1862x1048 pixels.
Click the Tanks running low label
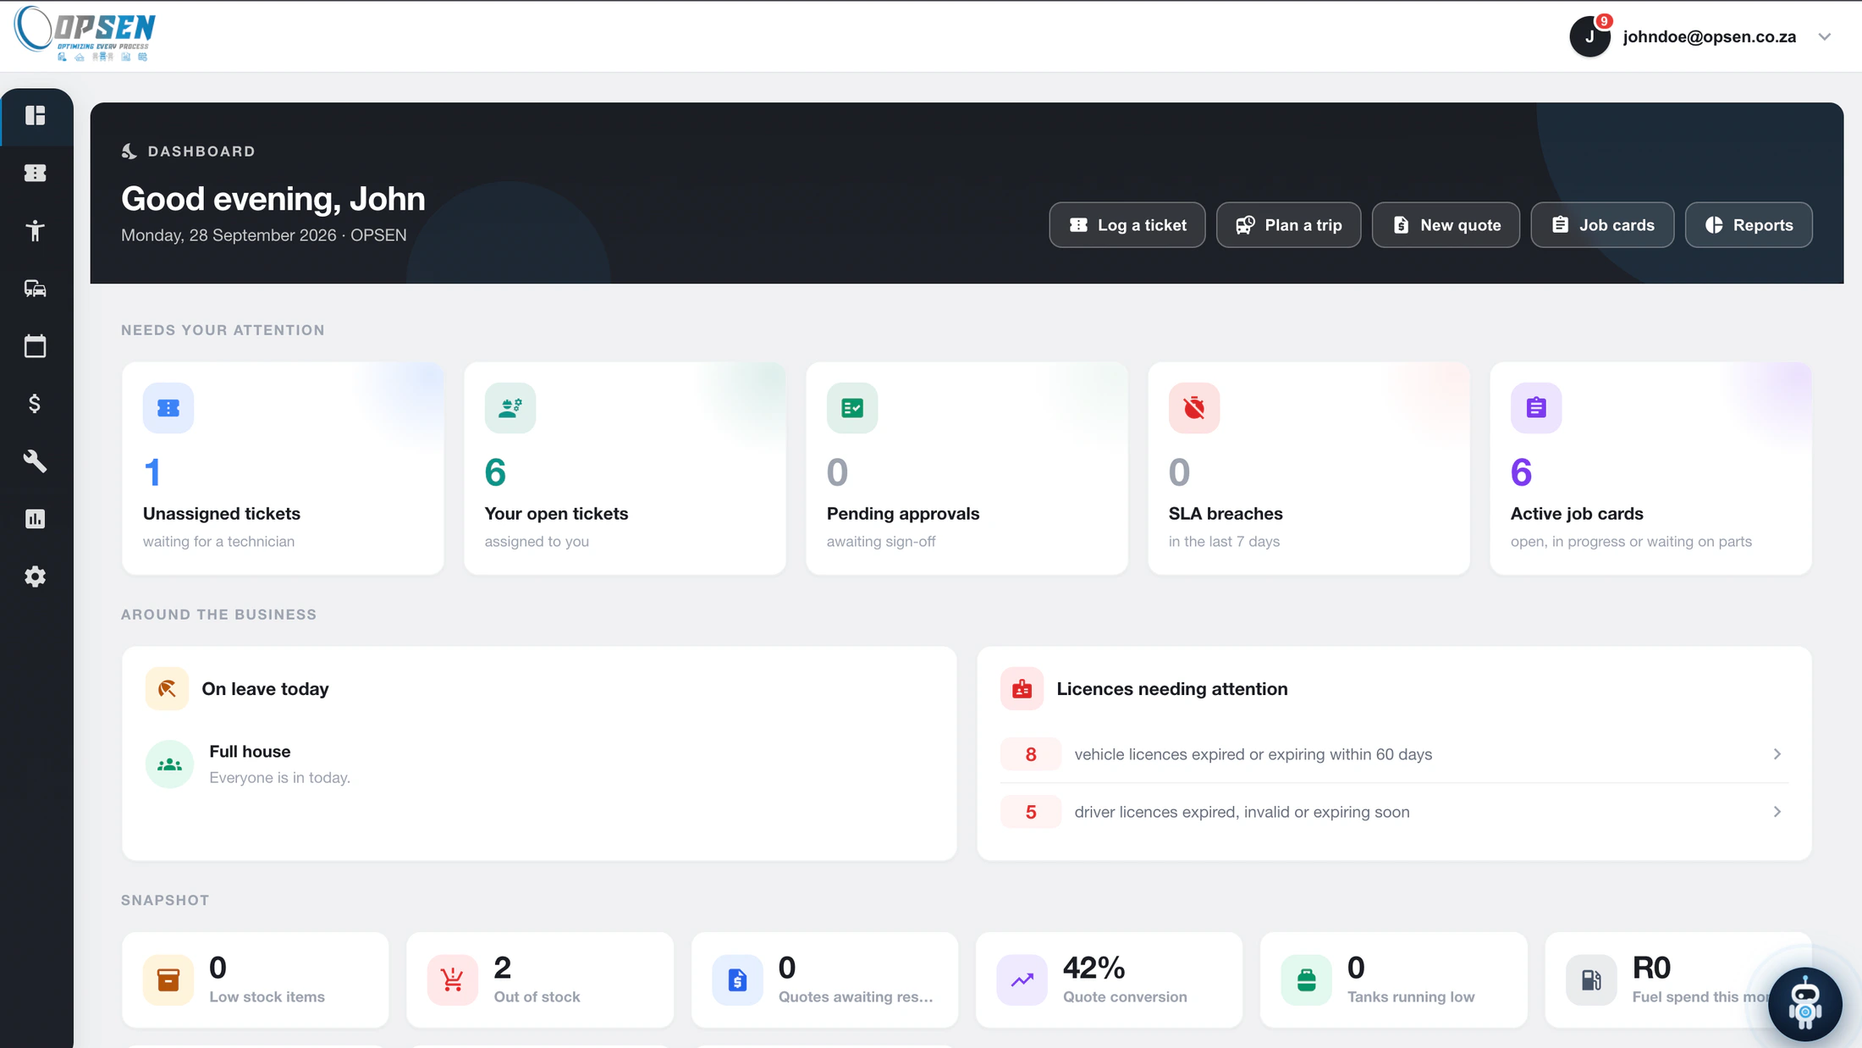(1410, 997)
